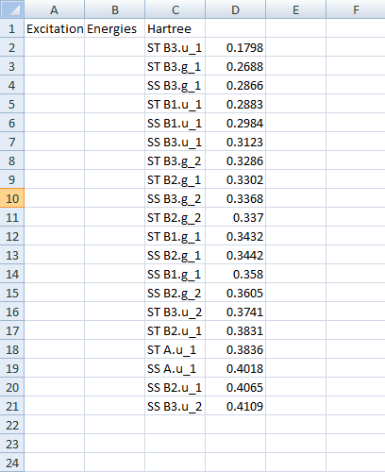Click cell with value 0.3302
Image resolution: width=385 pixels, height=472 pixels.
pyautogui.click(x=235, y=179)
